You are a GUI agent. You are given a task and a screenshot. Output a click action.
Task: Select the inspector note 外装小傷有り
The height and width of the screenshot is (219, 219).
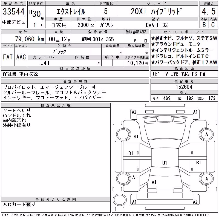pos(17,125)
